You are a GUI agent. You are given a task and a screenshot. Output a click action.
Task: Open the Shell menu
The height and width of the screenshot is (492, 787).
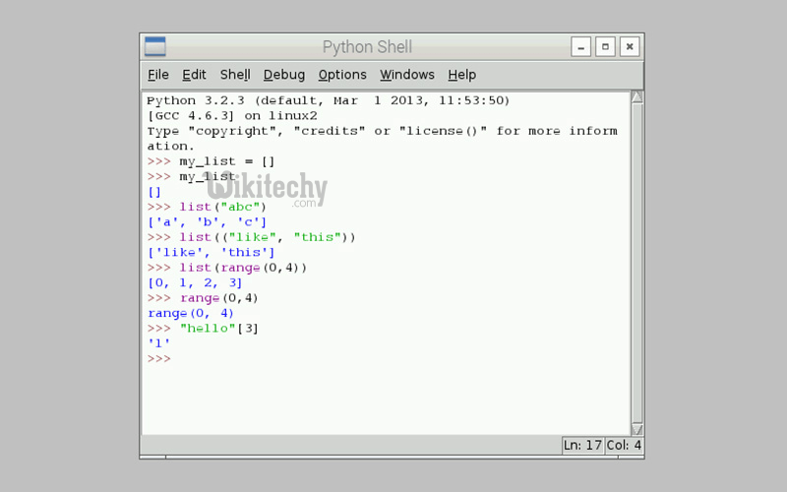(235, 75)
